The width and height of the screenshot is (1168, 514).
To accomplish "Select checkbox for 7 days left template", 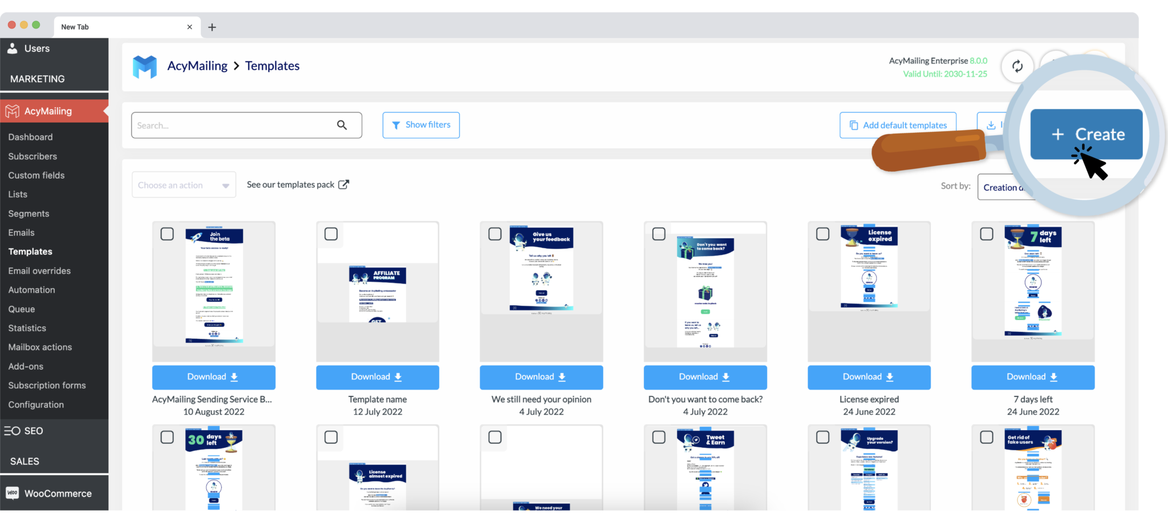I will coord(987,234).
